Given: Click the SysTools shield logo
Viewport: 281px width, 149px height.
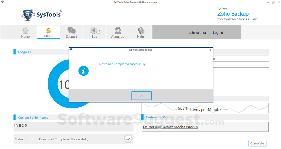Looking at the screenshot, I should point(28,15).
